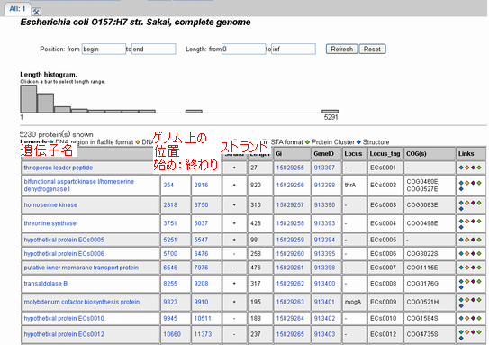
Task: Click orange diamond in threonine synthase row
Action: [x=466, y=222]
